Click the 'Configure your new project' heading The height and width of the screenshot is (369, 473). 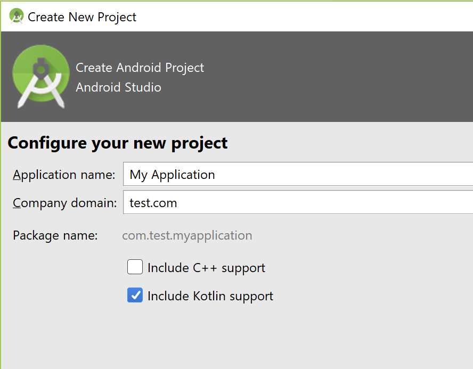(117, 143)
